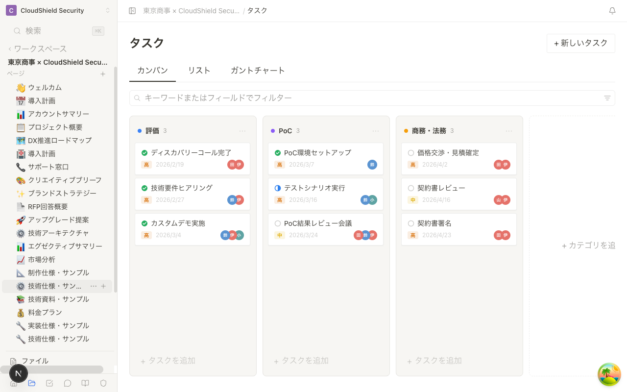Switch to the ガントチャート tab
627x392 pixels.
[258, 71]
